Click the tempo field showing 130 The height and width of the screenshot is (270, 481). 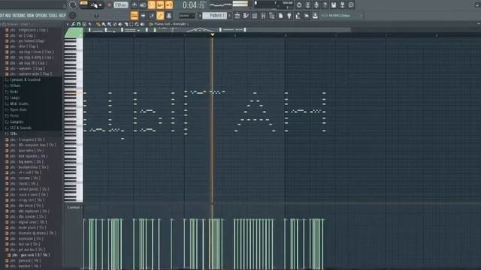click(x=121, y=5)
